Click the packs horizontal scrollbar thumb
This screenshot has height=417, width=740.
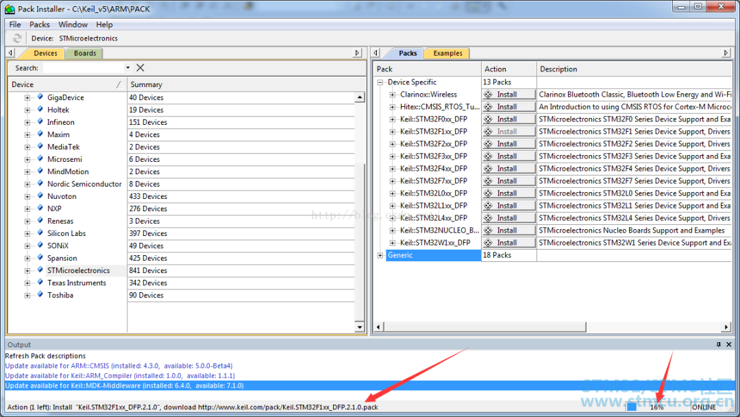(x=485, y=326)
